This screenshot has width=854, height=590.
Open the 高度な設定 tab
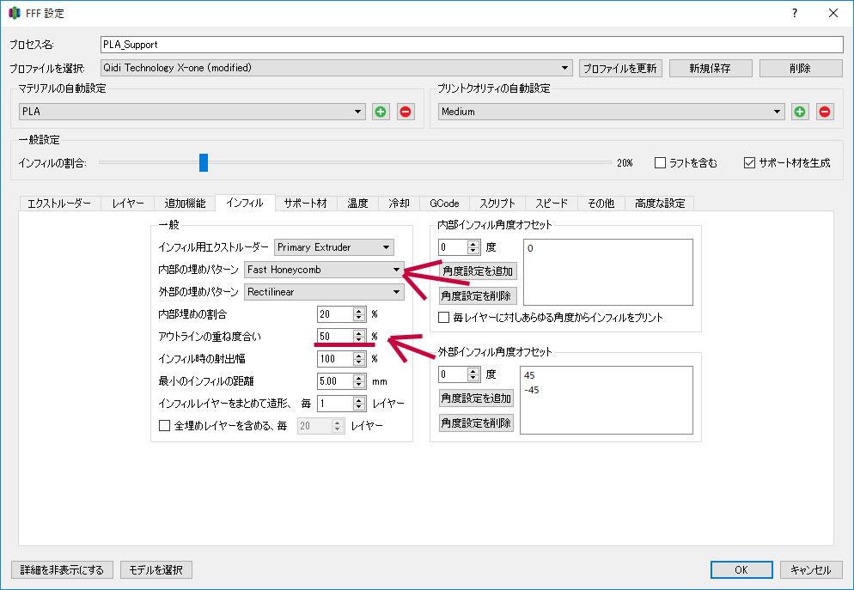point(660,204)
